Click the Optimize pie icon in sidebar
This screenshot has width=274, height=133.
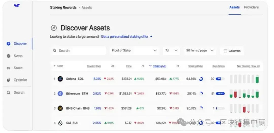(9, 80)
